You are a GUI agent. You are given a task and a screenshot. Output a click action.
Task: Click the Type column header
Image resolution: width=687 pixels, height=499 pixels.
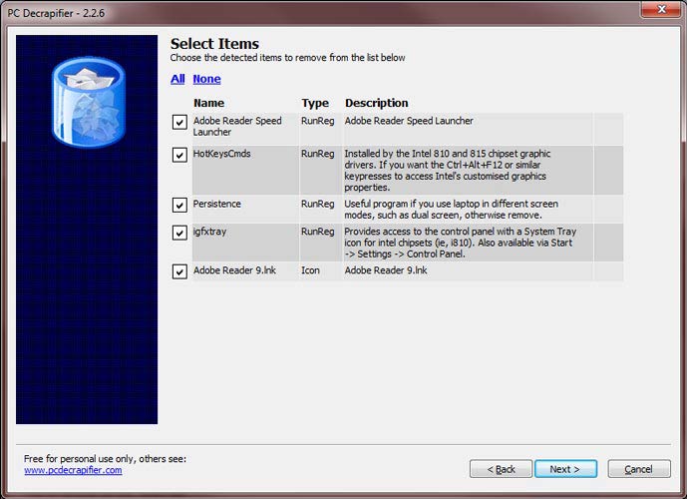tap(315, 103)
